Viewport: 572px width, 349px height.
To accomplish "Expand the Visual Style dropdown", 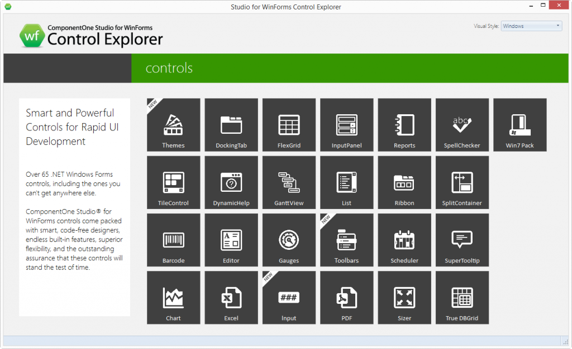I will tap(532, 26).
